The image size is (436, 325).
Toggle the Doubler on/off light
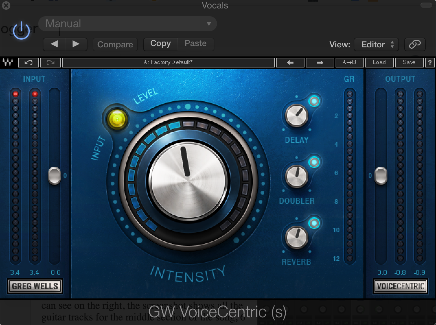[314, 162]
